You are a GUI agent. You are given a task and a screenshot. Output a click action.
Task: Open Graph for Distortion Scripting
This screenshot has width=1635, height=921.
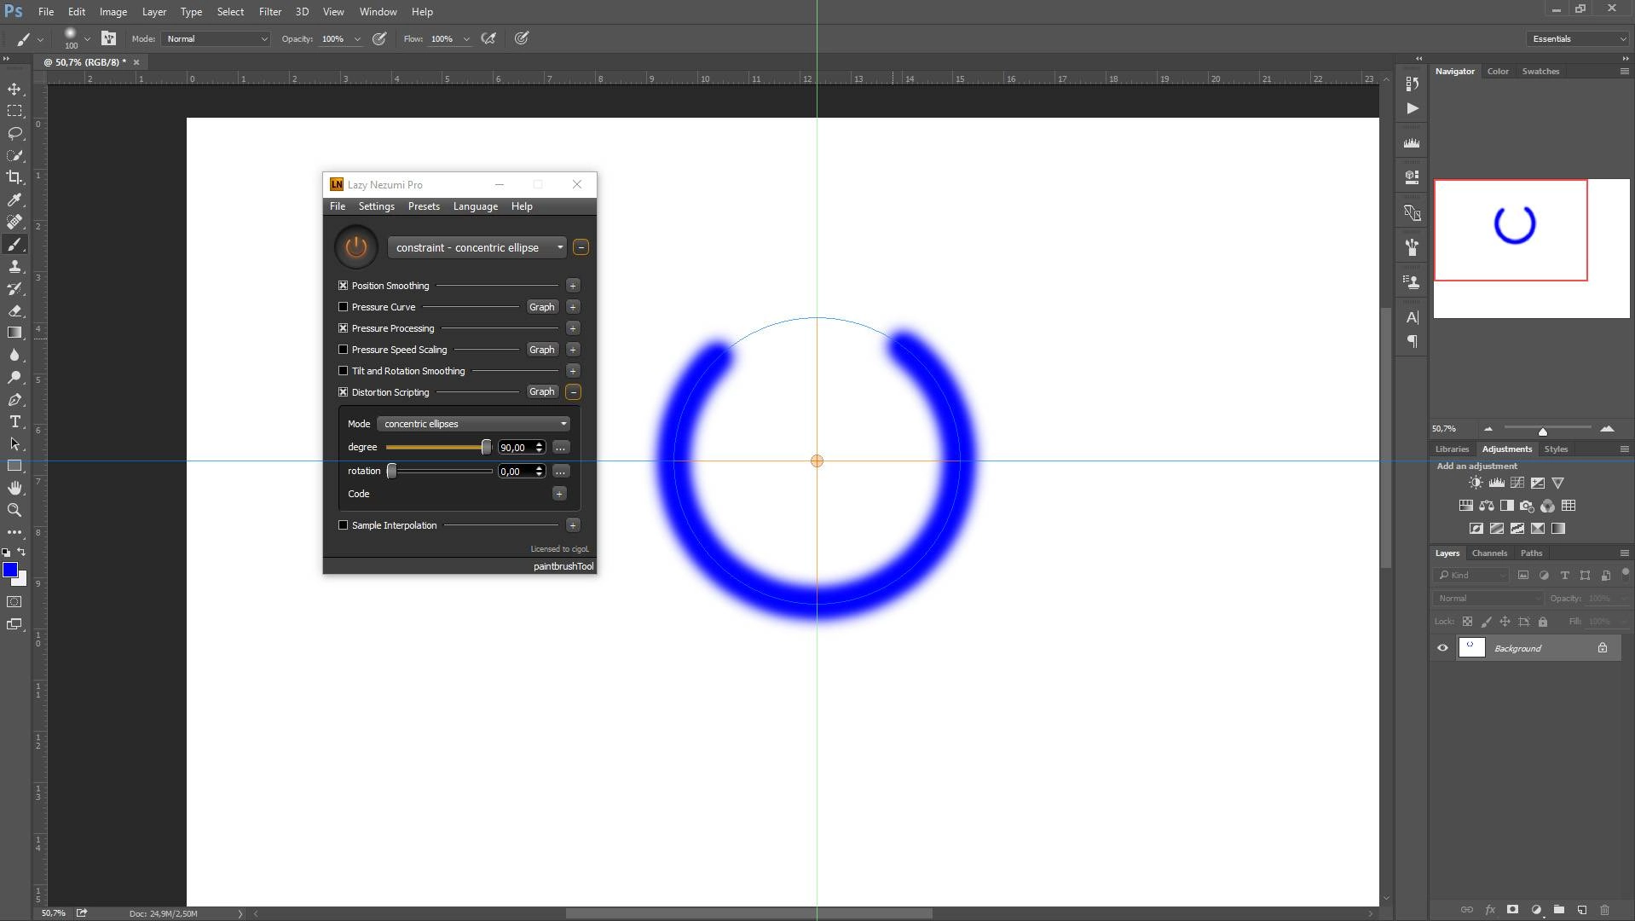[x=541, y=392]
